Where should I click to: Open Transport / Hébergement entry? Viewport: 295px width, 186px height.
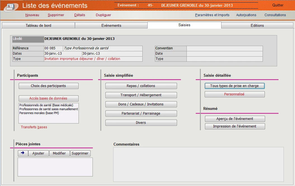click(x=141, y=95)
